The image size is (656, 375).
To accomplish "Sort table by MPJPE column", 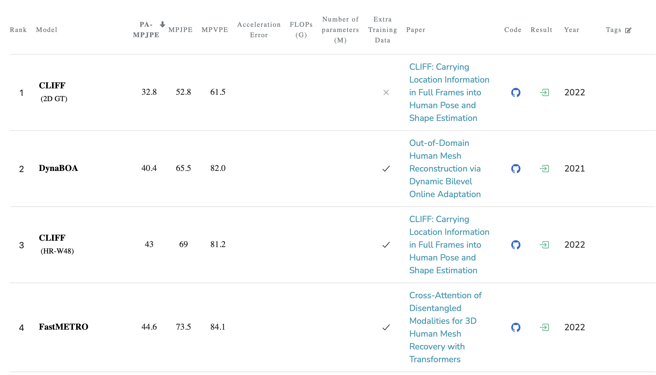I will coord(180,30).
